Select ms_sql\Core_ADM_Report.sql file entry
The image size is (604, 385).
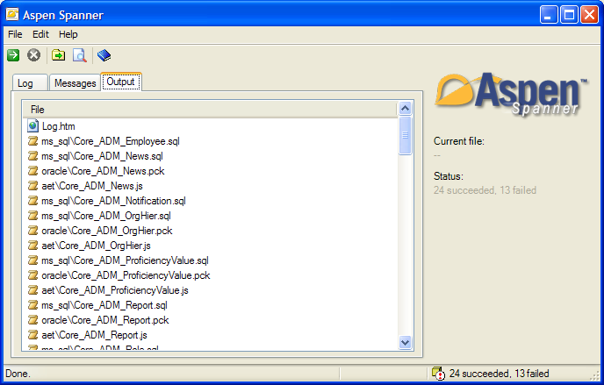pos(104,305)
